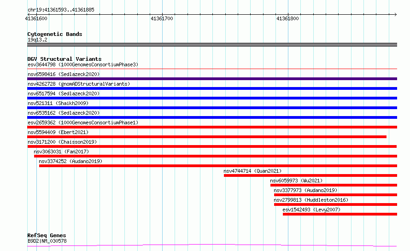Open the nsv521311 (Shaikh2009) label

[58, 103]
